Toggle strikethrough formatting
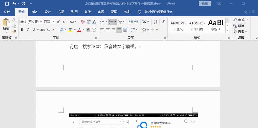Image resolution: width=258 pixels, height=128 pixels. coord(42,30)
